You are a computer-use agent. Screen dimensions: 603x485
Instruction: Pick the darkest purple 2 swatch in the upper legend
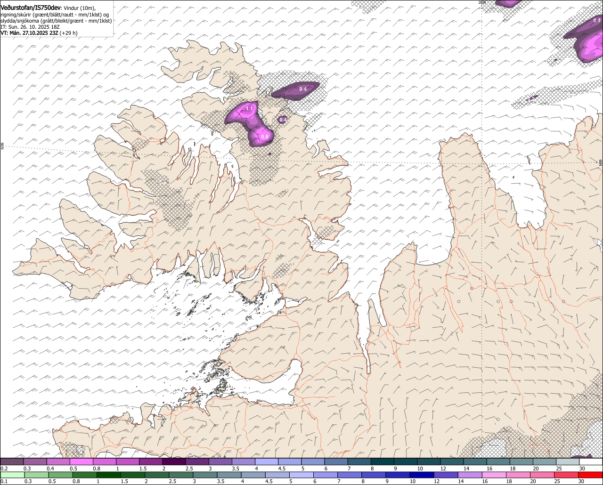(174, 461)
